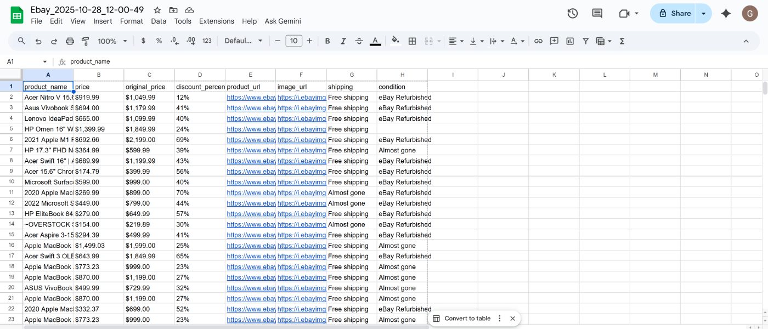Viewport: 768px width, 329px height.
Task: Open the comments panel icon
Action: (x=597, y=13)
